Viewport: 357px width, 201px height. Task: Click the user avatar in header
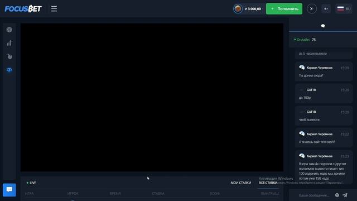pyautogui.click(x=238, y=9)
